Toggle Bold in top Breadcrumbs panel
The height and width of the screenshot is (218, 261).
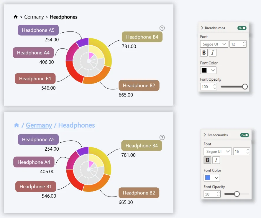(x=204, y=53)
